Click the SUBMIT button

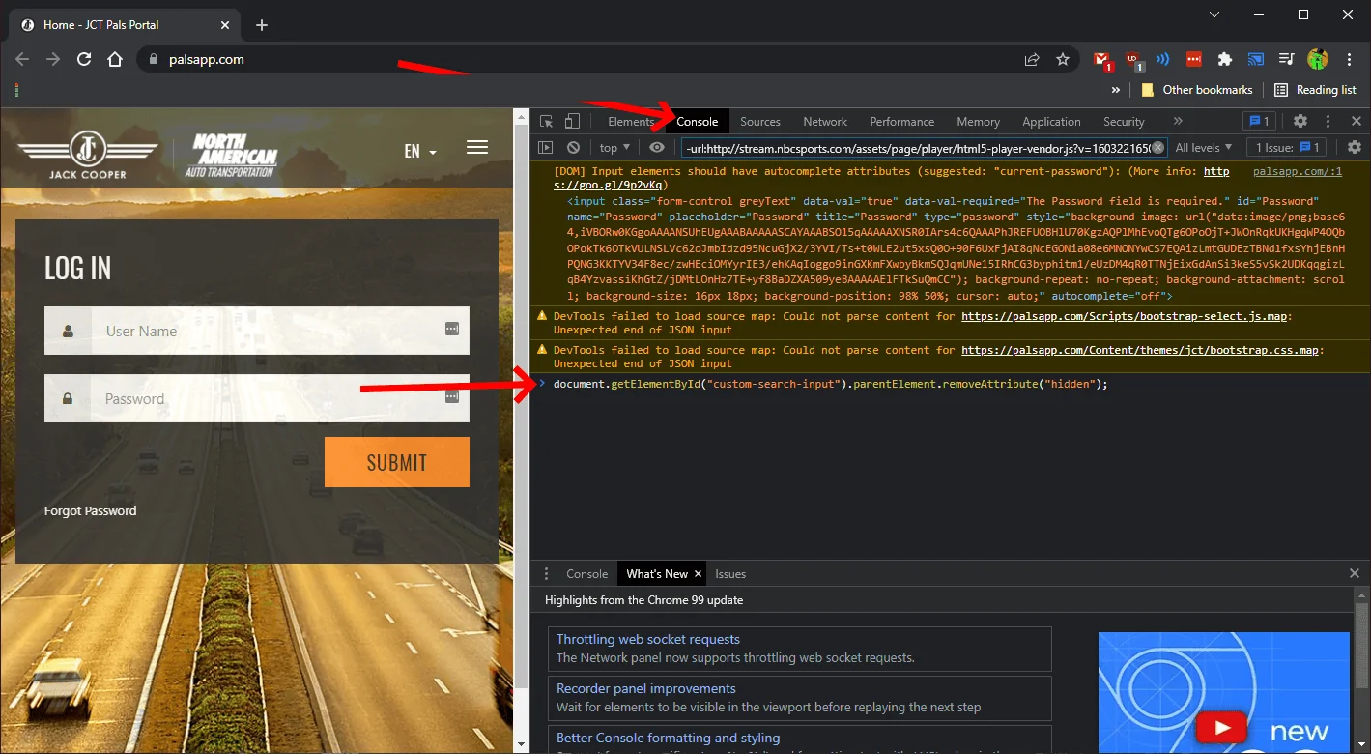coord(396,462)
